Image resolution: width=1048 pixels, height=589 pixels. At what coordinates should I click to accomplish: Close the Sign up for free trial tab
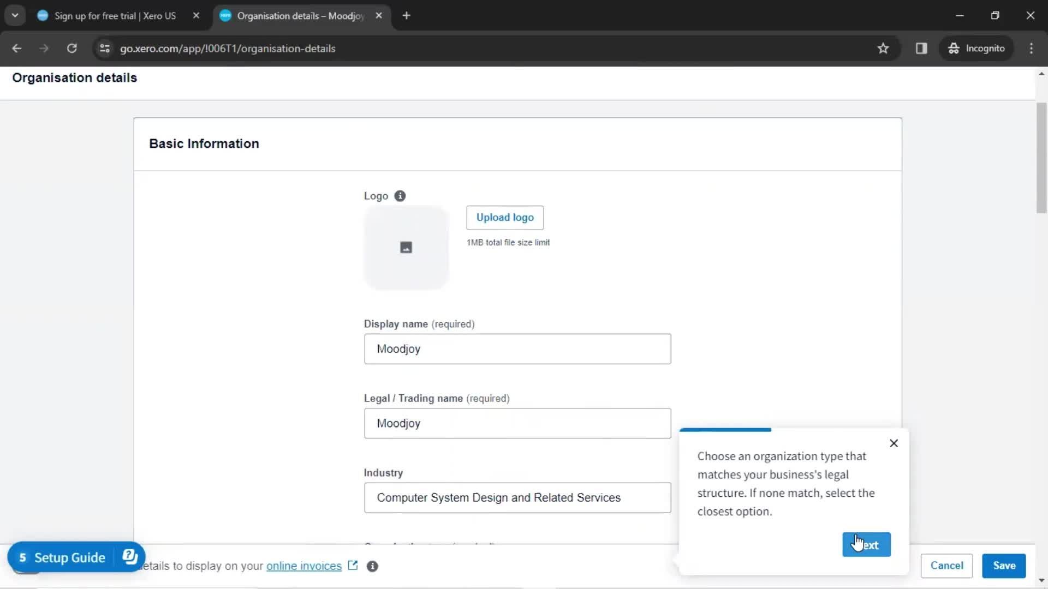(196, 16)
